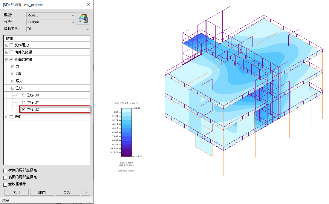Screen dimensions: 329x204
Task: Enable 構件的局部座標系 checkbox
Action: tap(5, 171)
